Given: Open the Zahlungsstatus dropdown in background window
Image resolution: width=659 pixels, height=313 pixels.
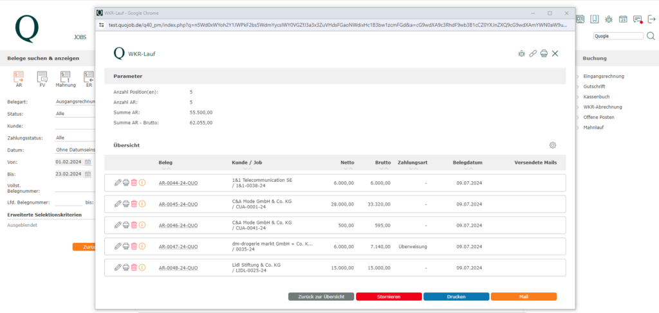Looking at the screenshot, I should (75, 138).
